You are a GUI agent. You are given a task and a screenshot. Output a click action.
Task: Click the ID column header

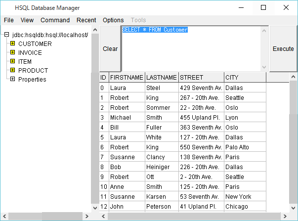pyautogui.click(x=104, y=78)
